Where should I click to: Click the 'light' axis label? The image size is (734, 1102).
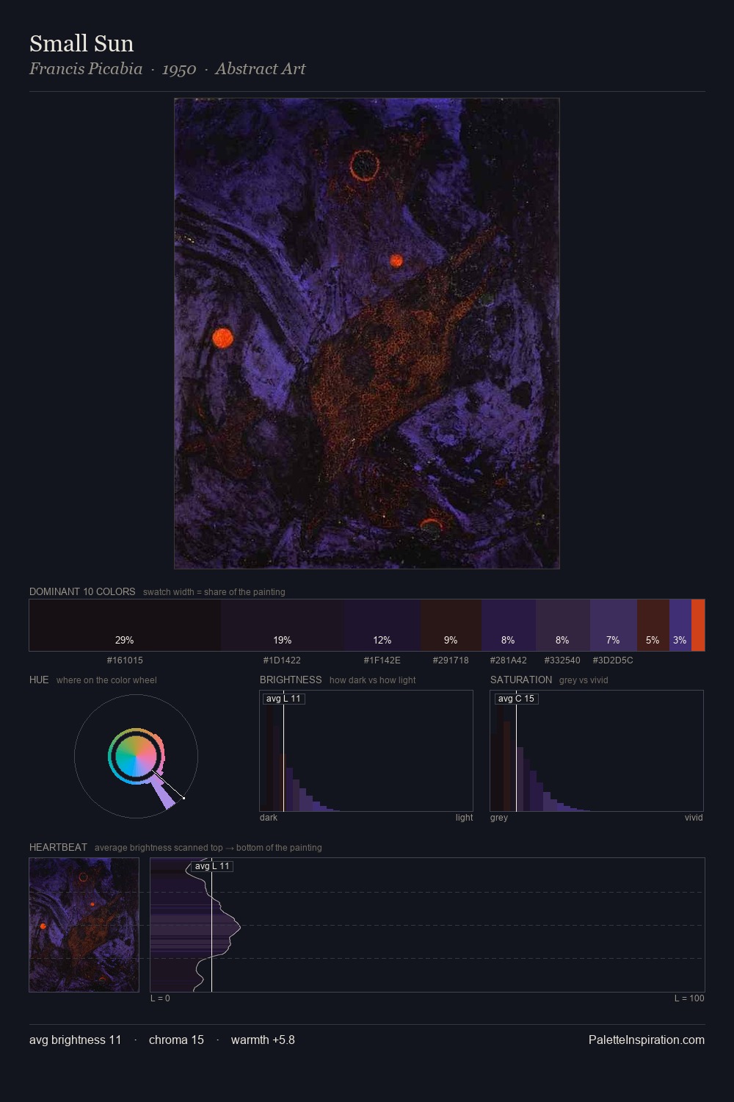[x=464, y=817]
